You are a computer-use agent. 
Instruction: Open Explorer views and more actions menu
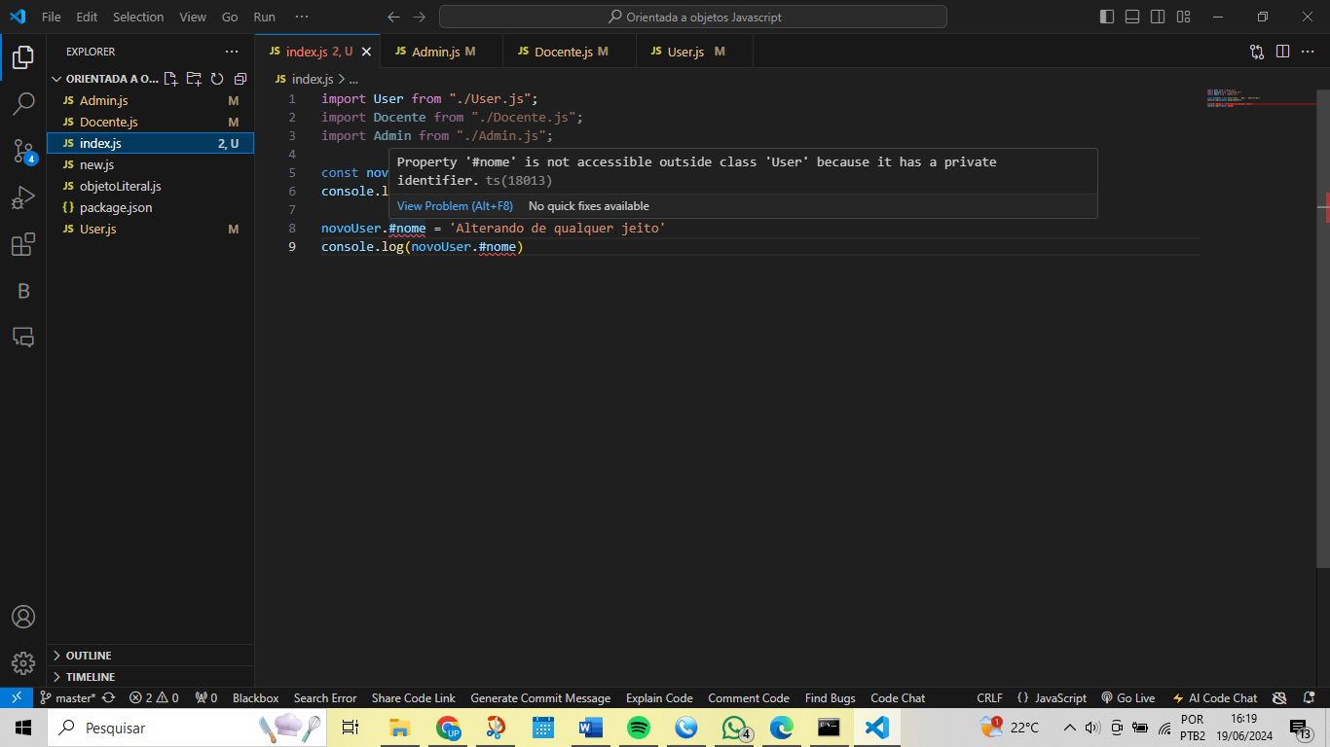(x=232, y=52)
